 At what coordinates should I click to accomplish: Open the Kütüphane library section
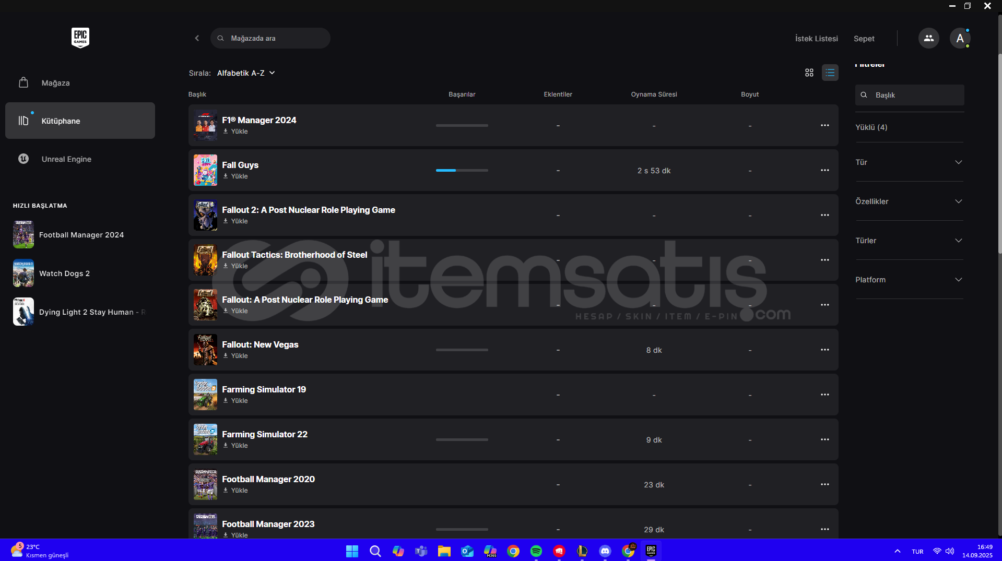(x=80, y=121)
